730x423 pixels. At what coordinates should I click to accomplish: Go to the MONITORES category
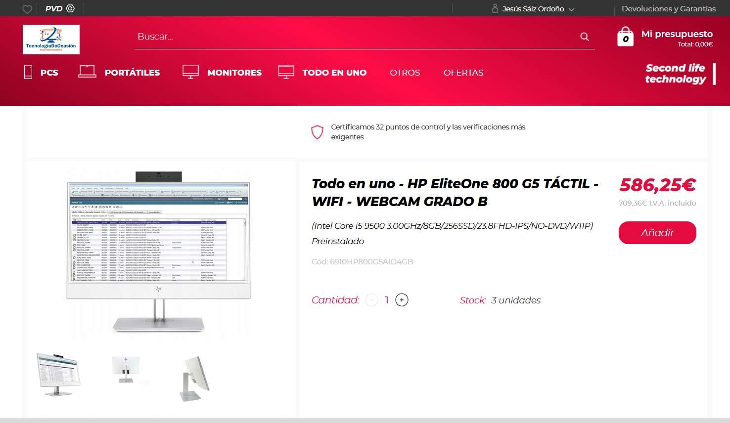[x=222, y=72]
